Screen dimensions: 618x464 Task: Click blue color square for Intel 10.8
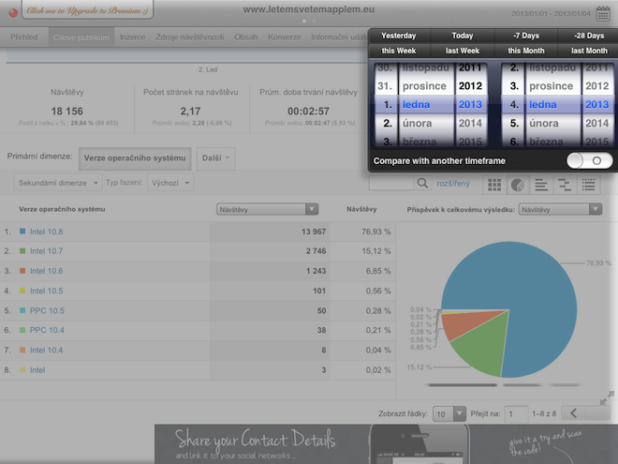tap(22, 232)
